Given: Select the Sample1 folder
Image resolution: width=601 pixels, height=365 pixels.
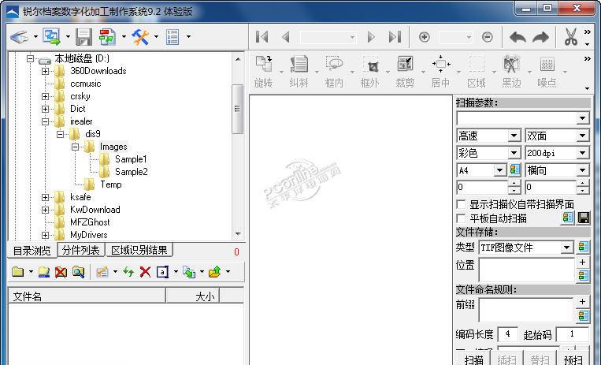Looking at the screenshot, I should click(131, 159).
